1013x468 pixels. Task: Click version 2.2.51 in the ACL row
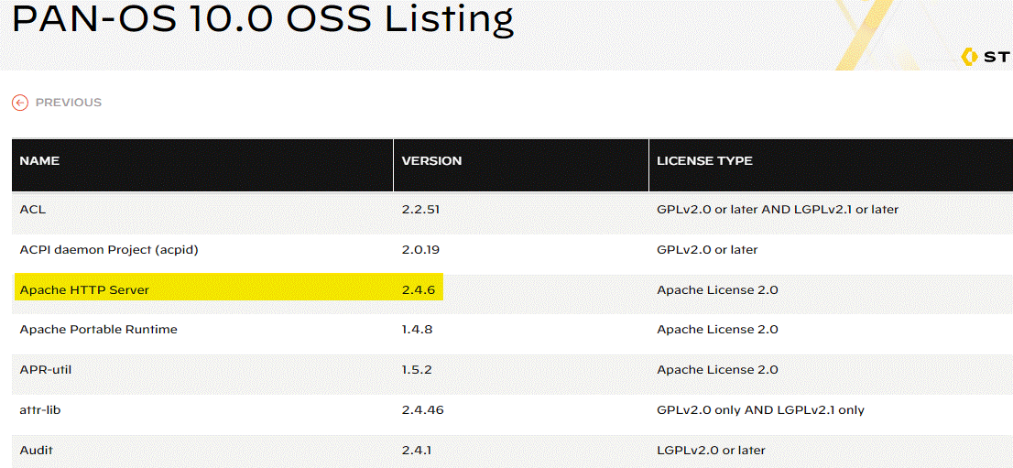420,210
